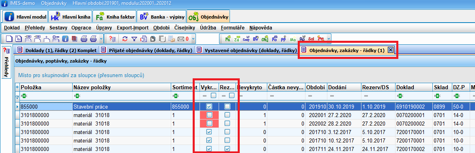Viewport: 475px width, 153px height.
Task: Toggle Rez checkbox in row dated 10.12.2017
Action: 227,140
